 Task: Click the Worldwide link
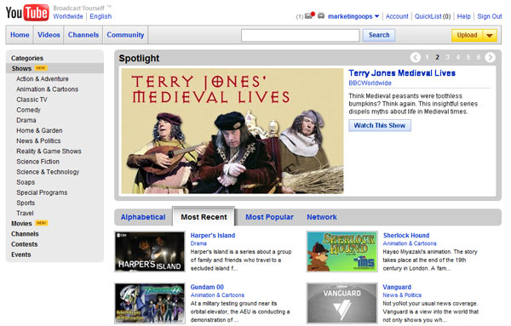coord(68,16)
